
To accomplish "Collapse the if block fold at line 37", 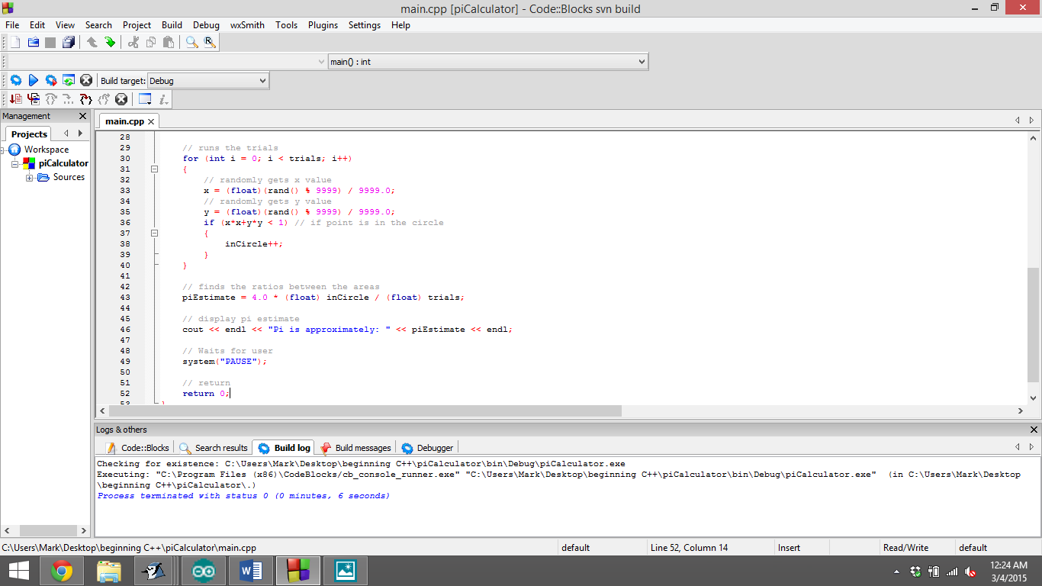I will (154, 233).
